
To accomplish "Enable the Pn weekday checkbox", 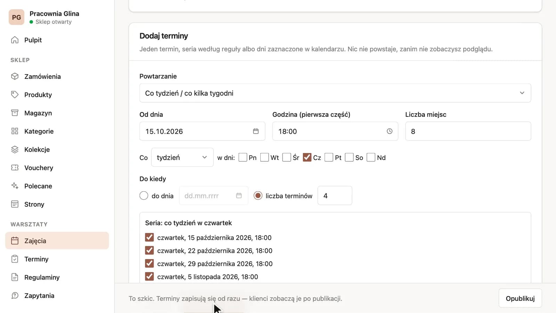I will [x=243, y=158].
